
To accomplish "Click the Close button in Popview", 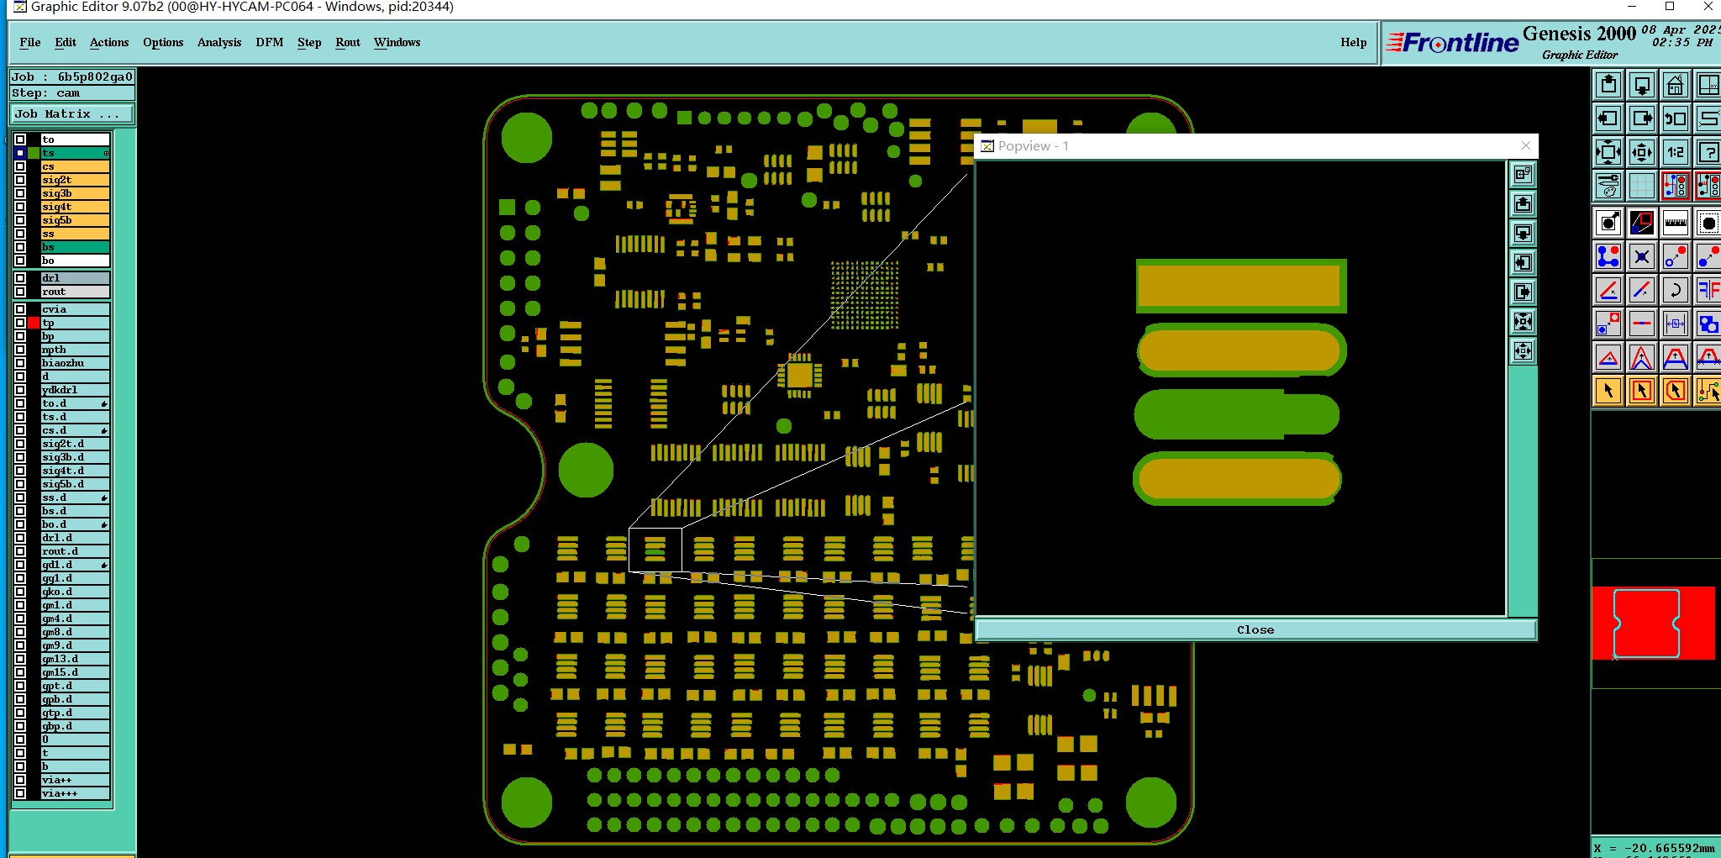I will pyautogui.click(x=1255, y=629).
